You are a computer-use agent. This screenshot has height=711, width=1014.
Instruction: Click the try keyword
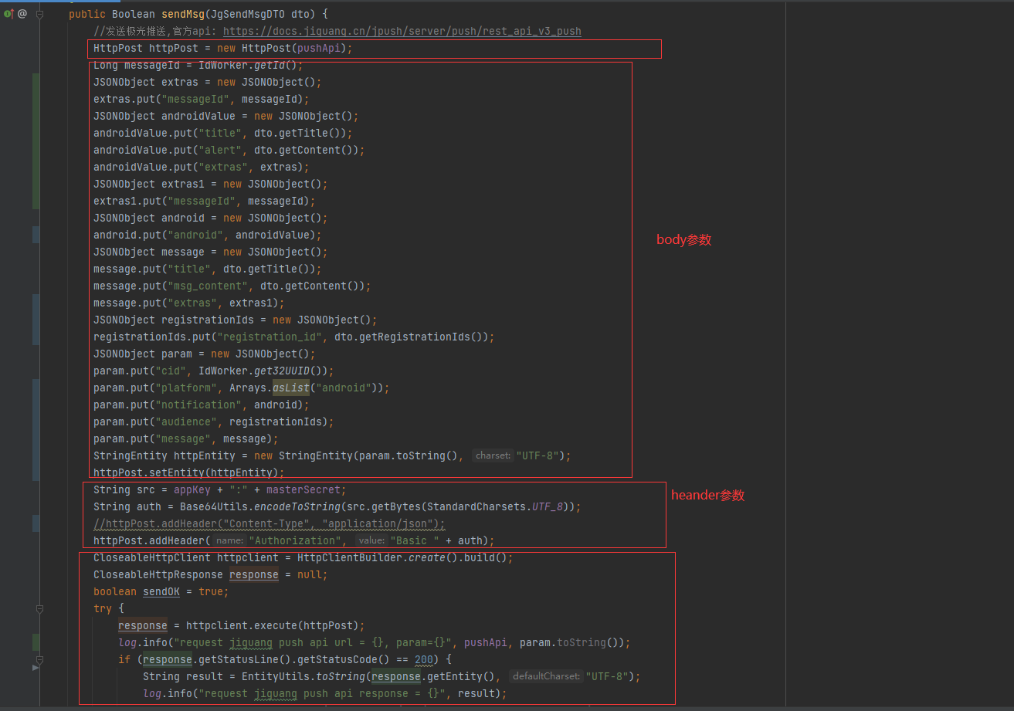(x=103, y=608)
